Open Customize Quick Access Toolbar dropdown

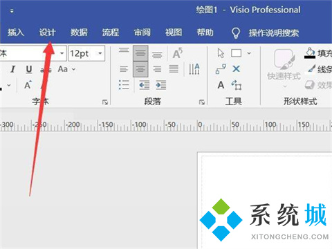point(12,11)
